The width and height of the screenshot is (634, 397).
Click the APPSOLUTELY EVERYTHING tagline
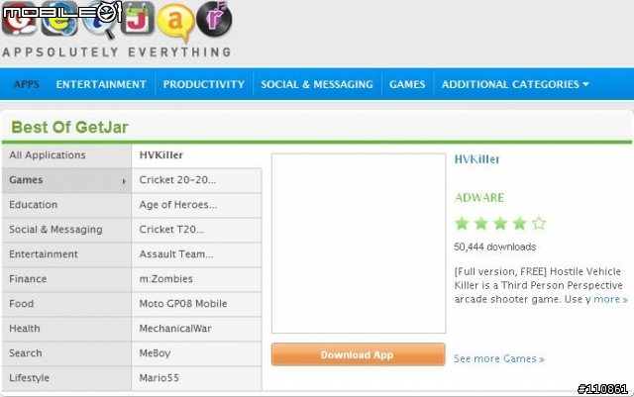tap(117, 52)
